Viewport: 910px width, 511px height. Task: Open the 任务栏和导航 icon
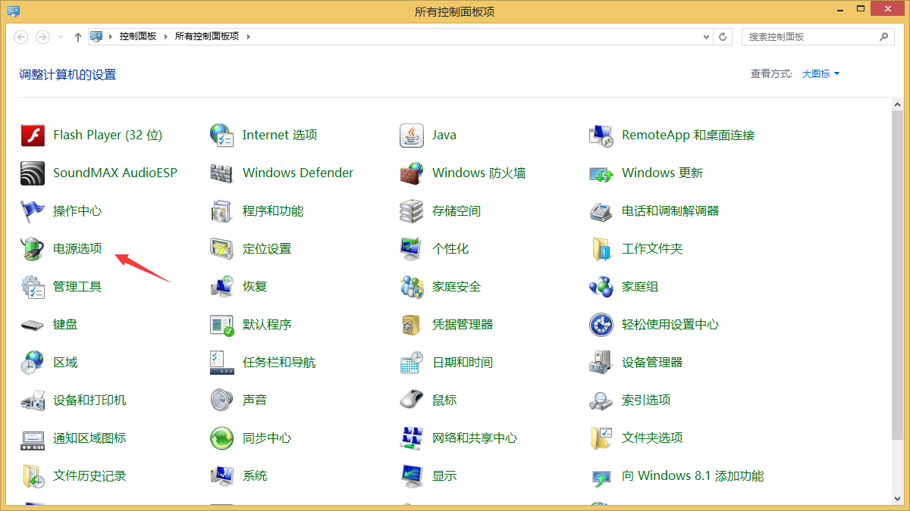click(221, 363)
